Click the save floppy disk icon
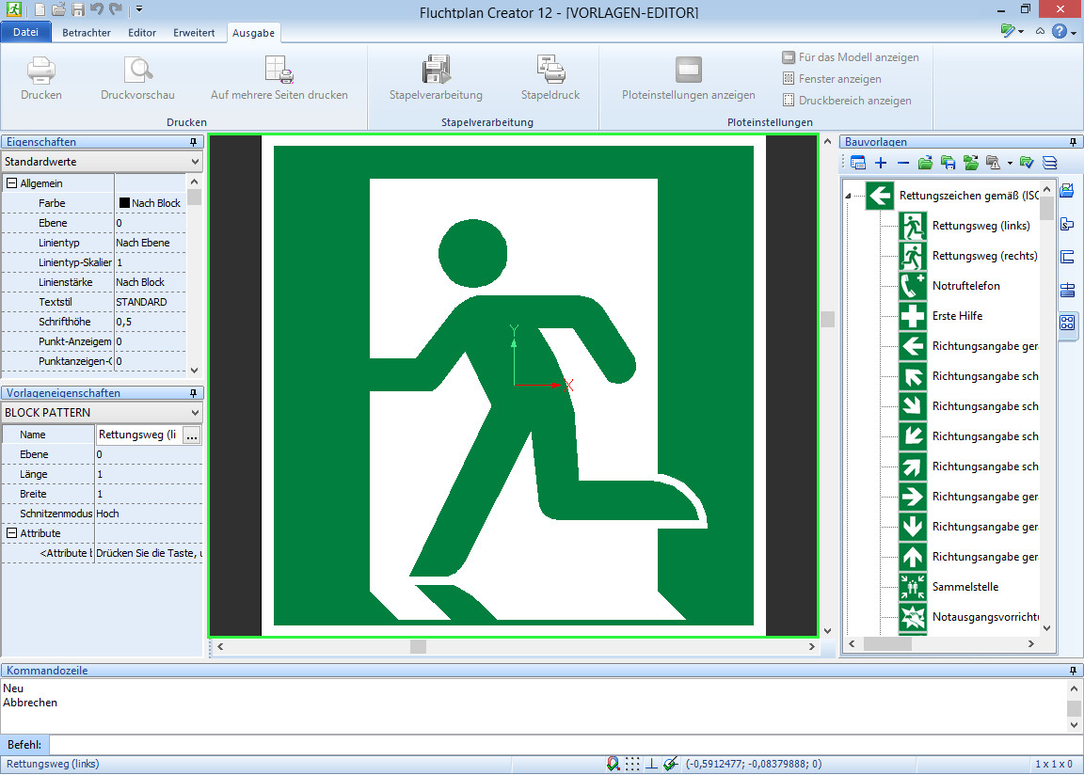 [78, 9]
